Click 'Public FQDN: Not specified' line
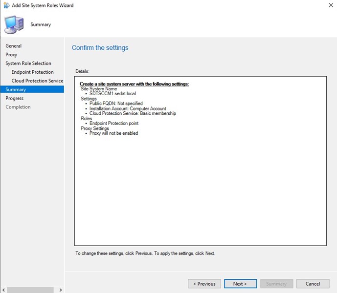This screenshot has width=337, height=293. click(116, 104)
